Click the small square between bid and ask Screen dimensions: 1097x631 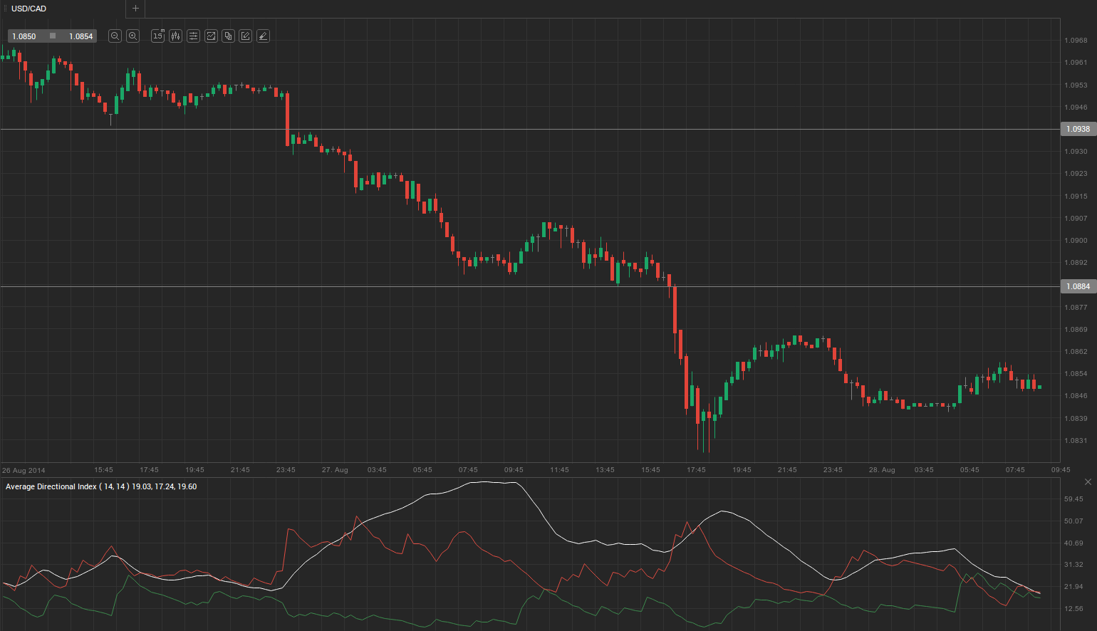[x=53, y=36]
